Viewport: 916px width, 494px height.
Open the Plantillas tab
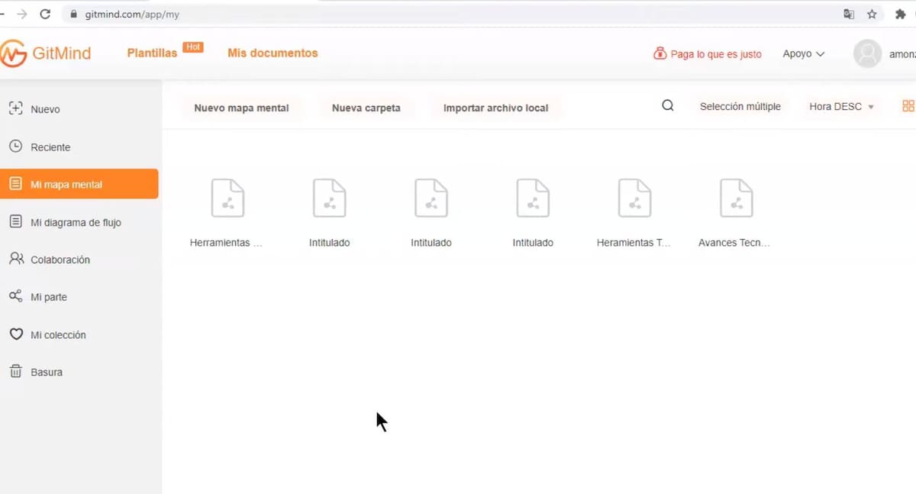152,53
